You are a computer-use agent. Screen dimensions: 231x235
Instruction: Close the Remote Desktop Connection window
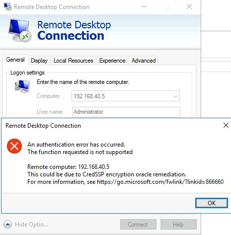click(x=189, y=6)
